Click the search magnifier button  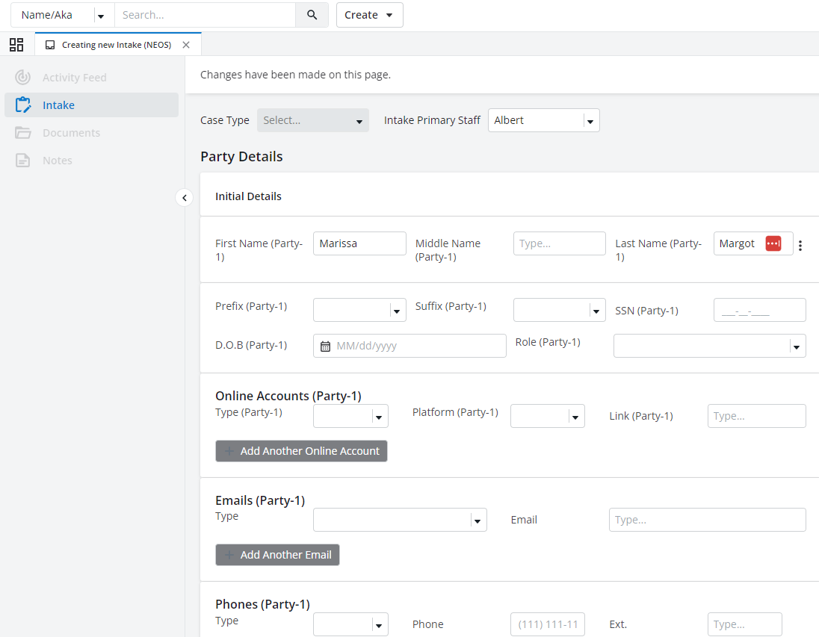point(312,15)
